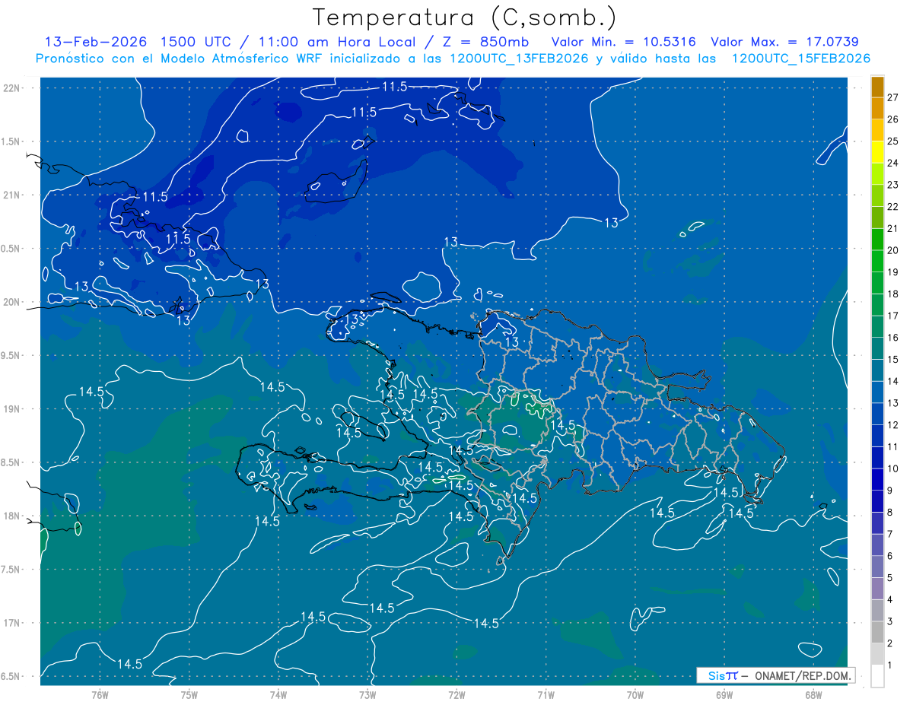This screenshot has height=705, width=913.
Task: Click the colorbar value '10'
Action: point(893,468)
